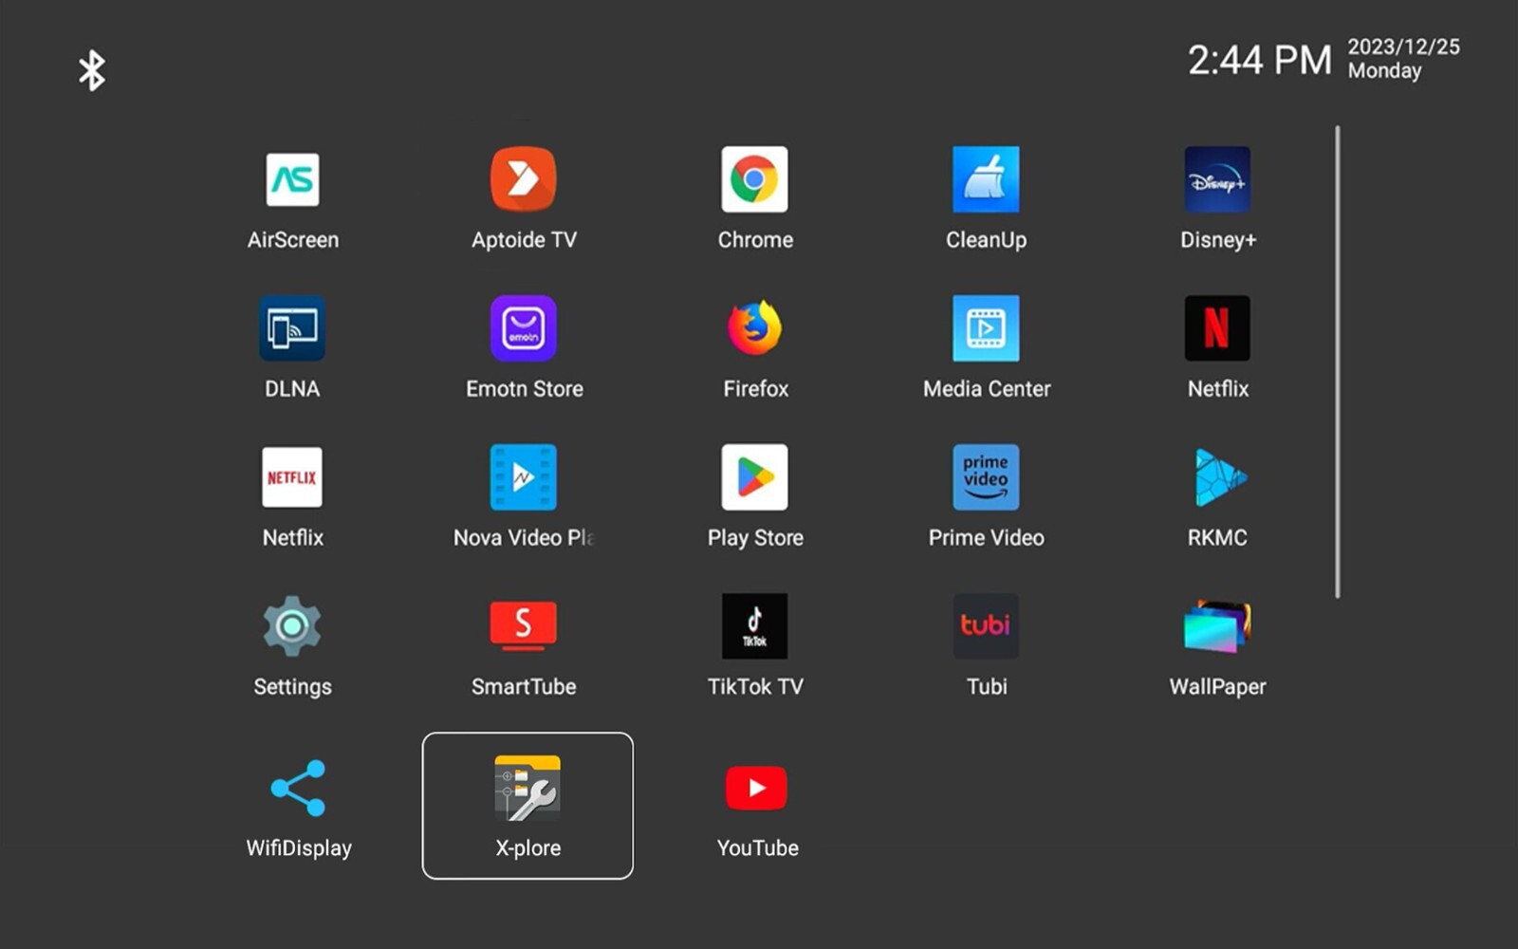Click the Monday weekday label
The width and height of the screenshot is (1518, 949).
[1384, 71]
